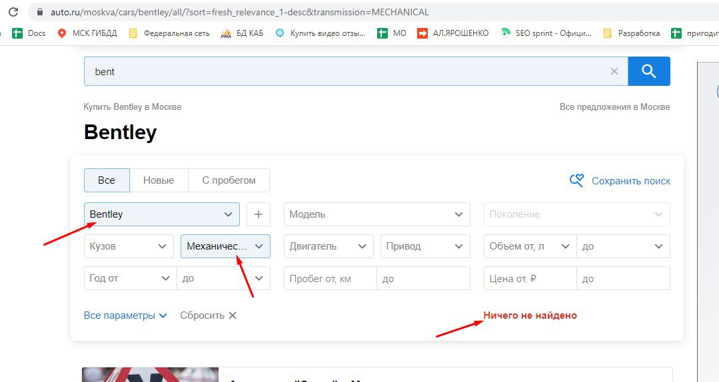Open the listing thumbnail image below filters
The width and height of the screenshot is (719, 382).
(151, 375)
